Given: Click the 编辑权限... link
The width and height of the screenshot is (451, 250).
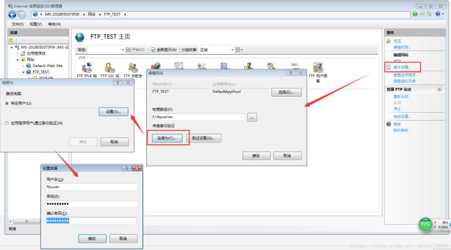Looking at the screenshot, I should (x=402, y=47).
